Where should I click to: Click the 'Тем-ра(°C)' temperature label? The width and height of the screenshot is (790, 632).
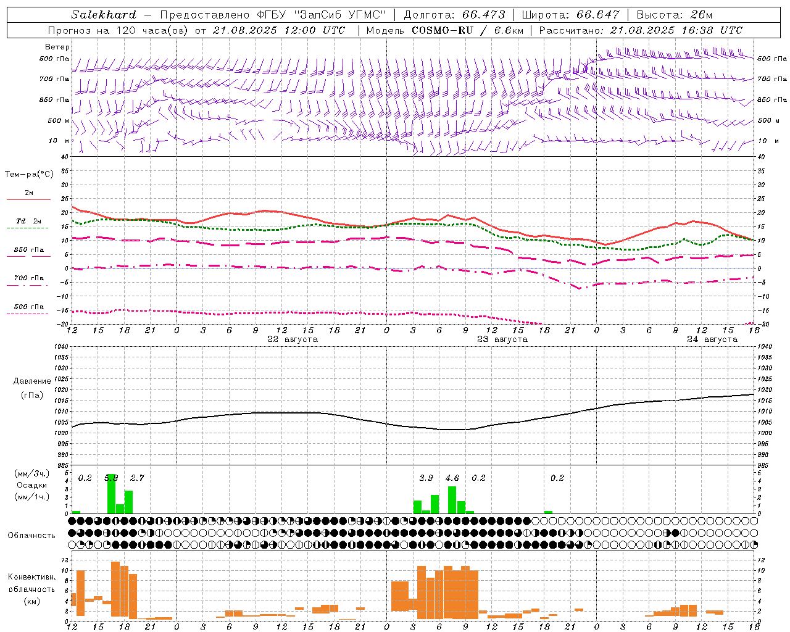pos(29,175)
